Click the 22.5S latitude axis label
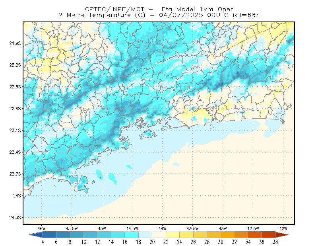The width and height of the screenshot is (318, 246). pyautogui.click(x=15, y=87)
